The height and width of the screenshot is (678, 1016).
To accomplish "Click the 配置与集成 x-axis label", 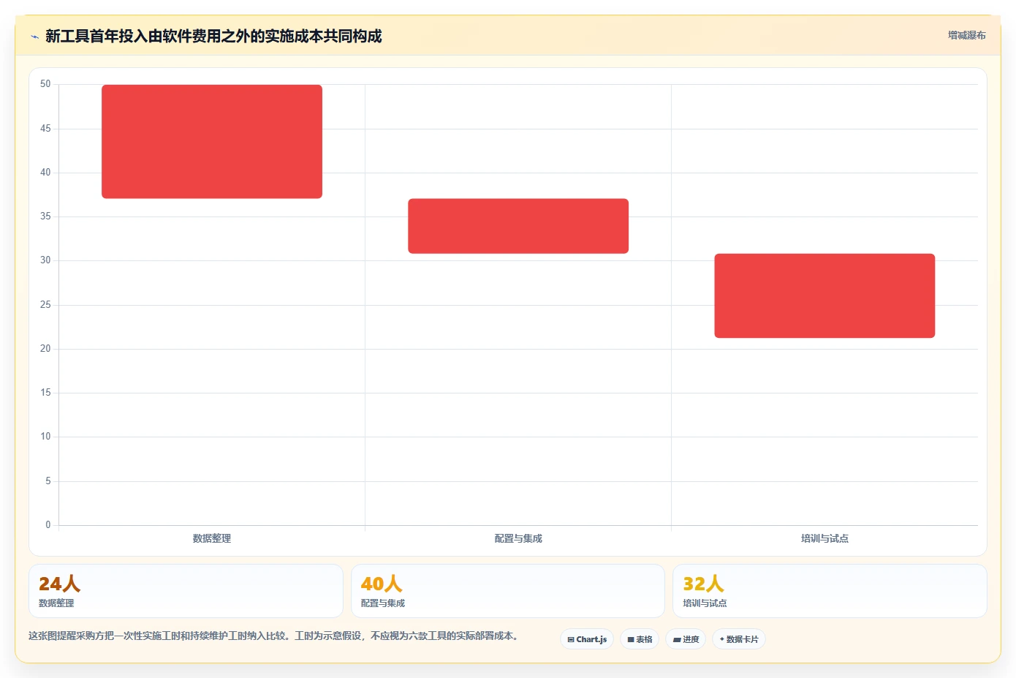I will click(518, 538).
